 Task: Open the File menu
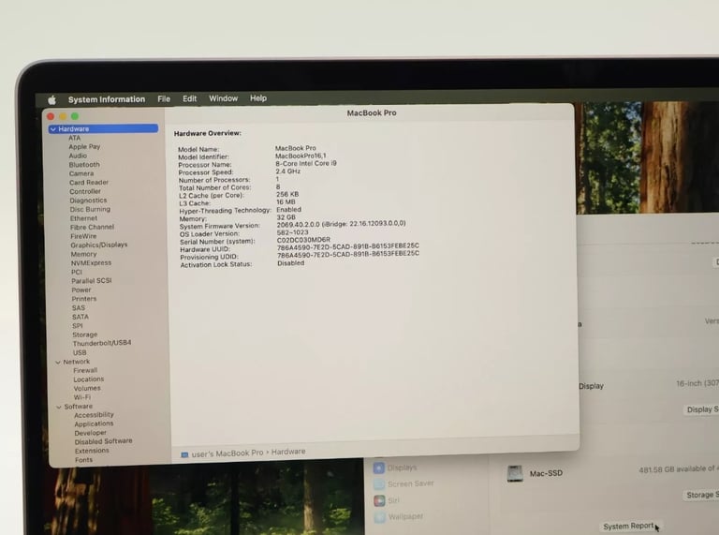[x=164, y=98]
